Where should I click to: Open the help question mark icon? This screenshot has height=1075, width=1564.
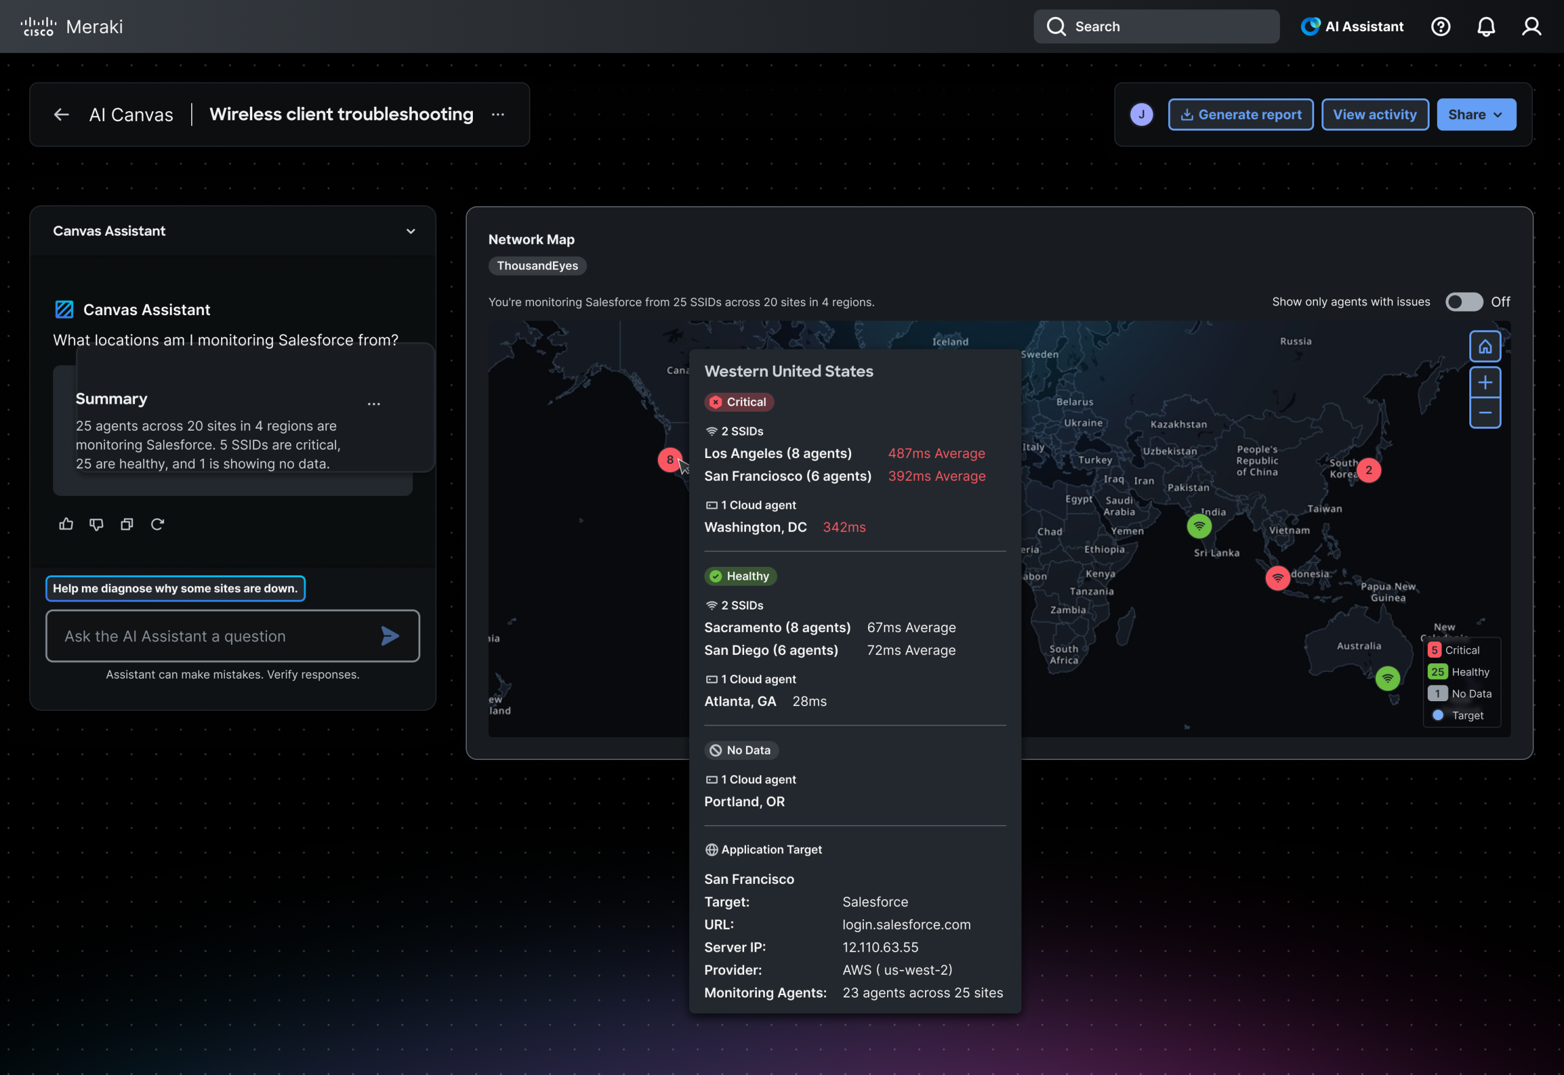(x=1441, y=26)
